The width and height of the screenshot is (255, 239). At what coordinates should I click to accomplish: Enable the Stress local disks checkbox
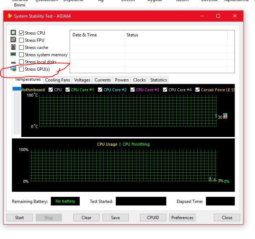tap(21, 62)
